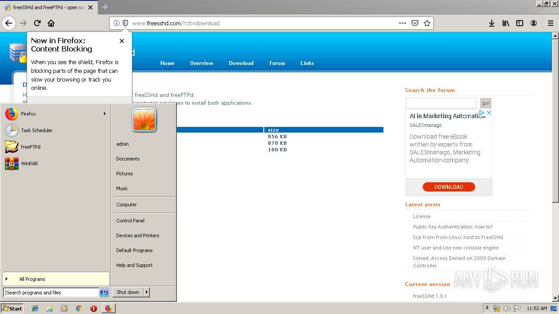Image resolution: width=559 pixels, height=314 pixels.
Task: Open Public Key Authentication post
Action: [x=453, y=227]
